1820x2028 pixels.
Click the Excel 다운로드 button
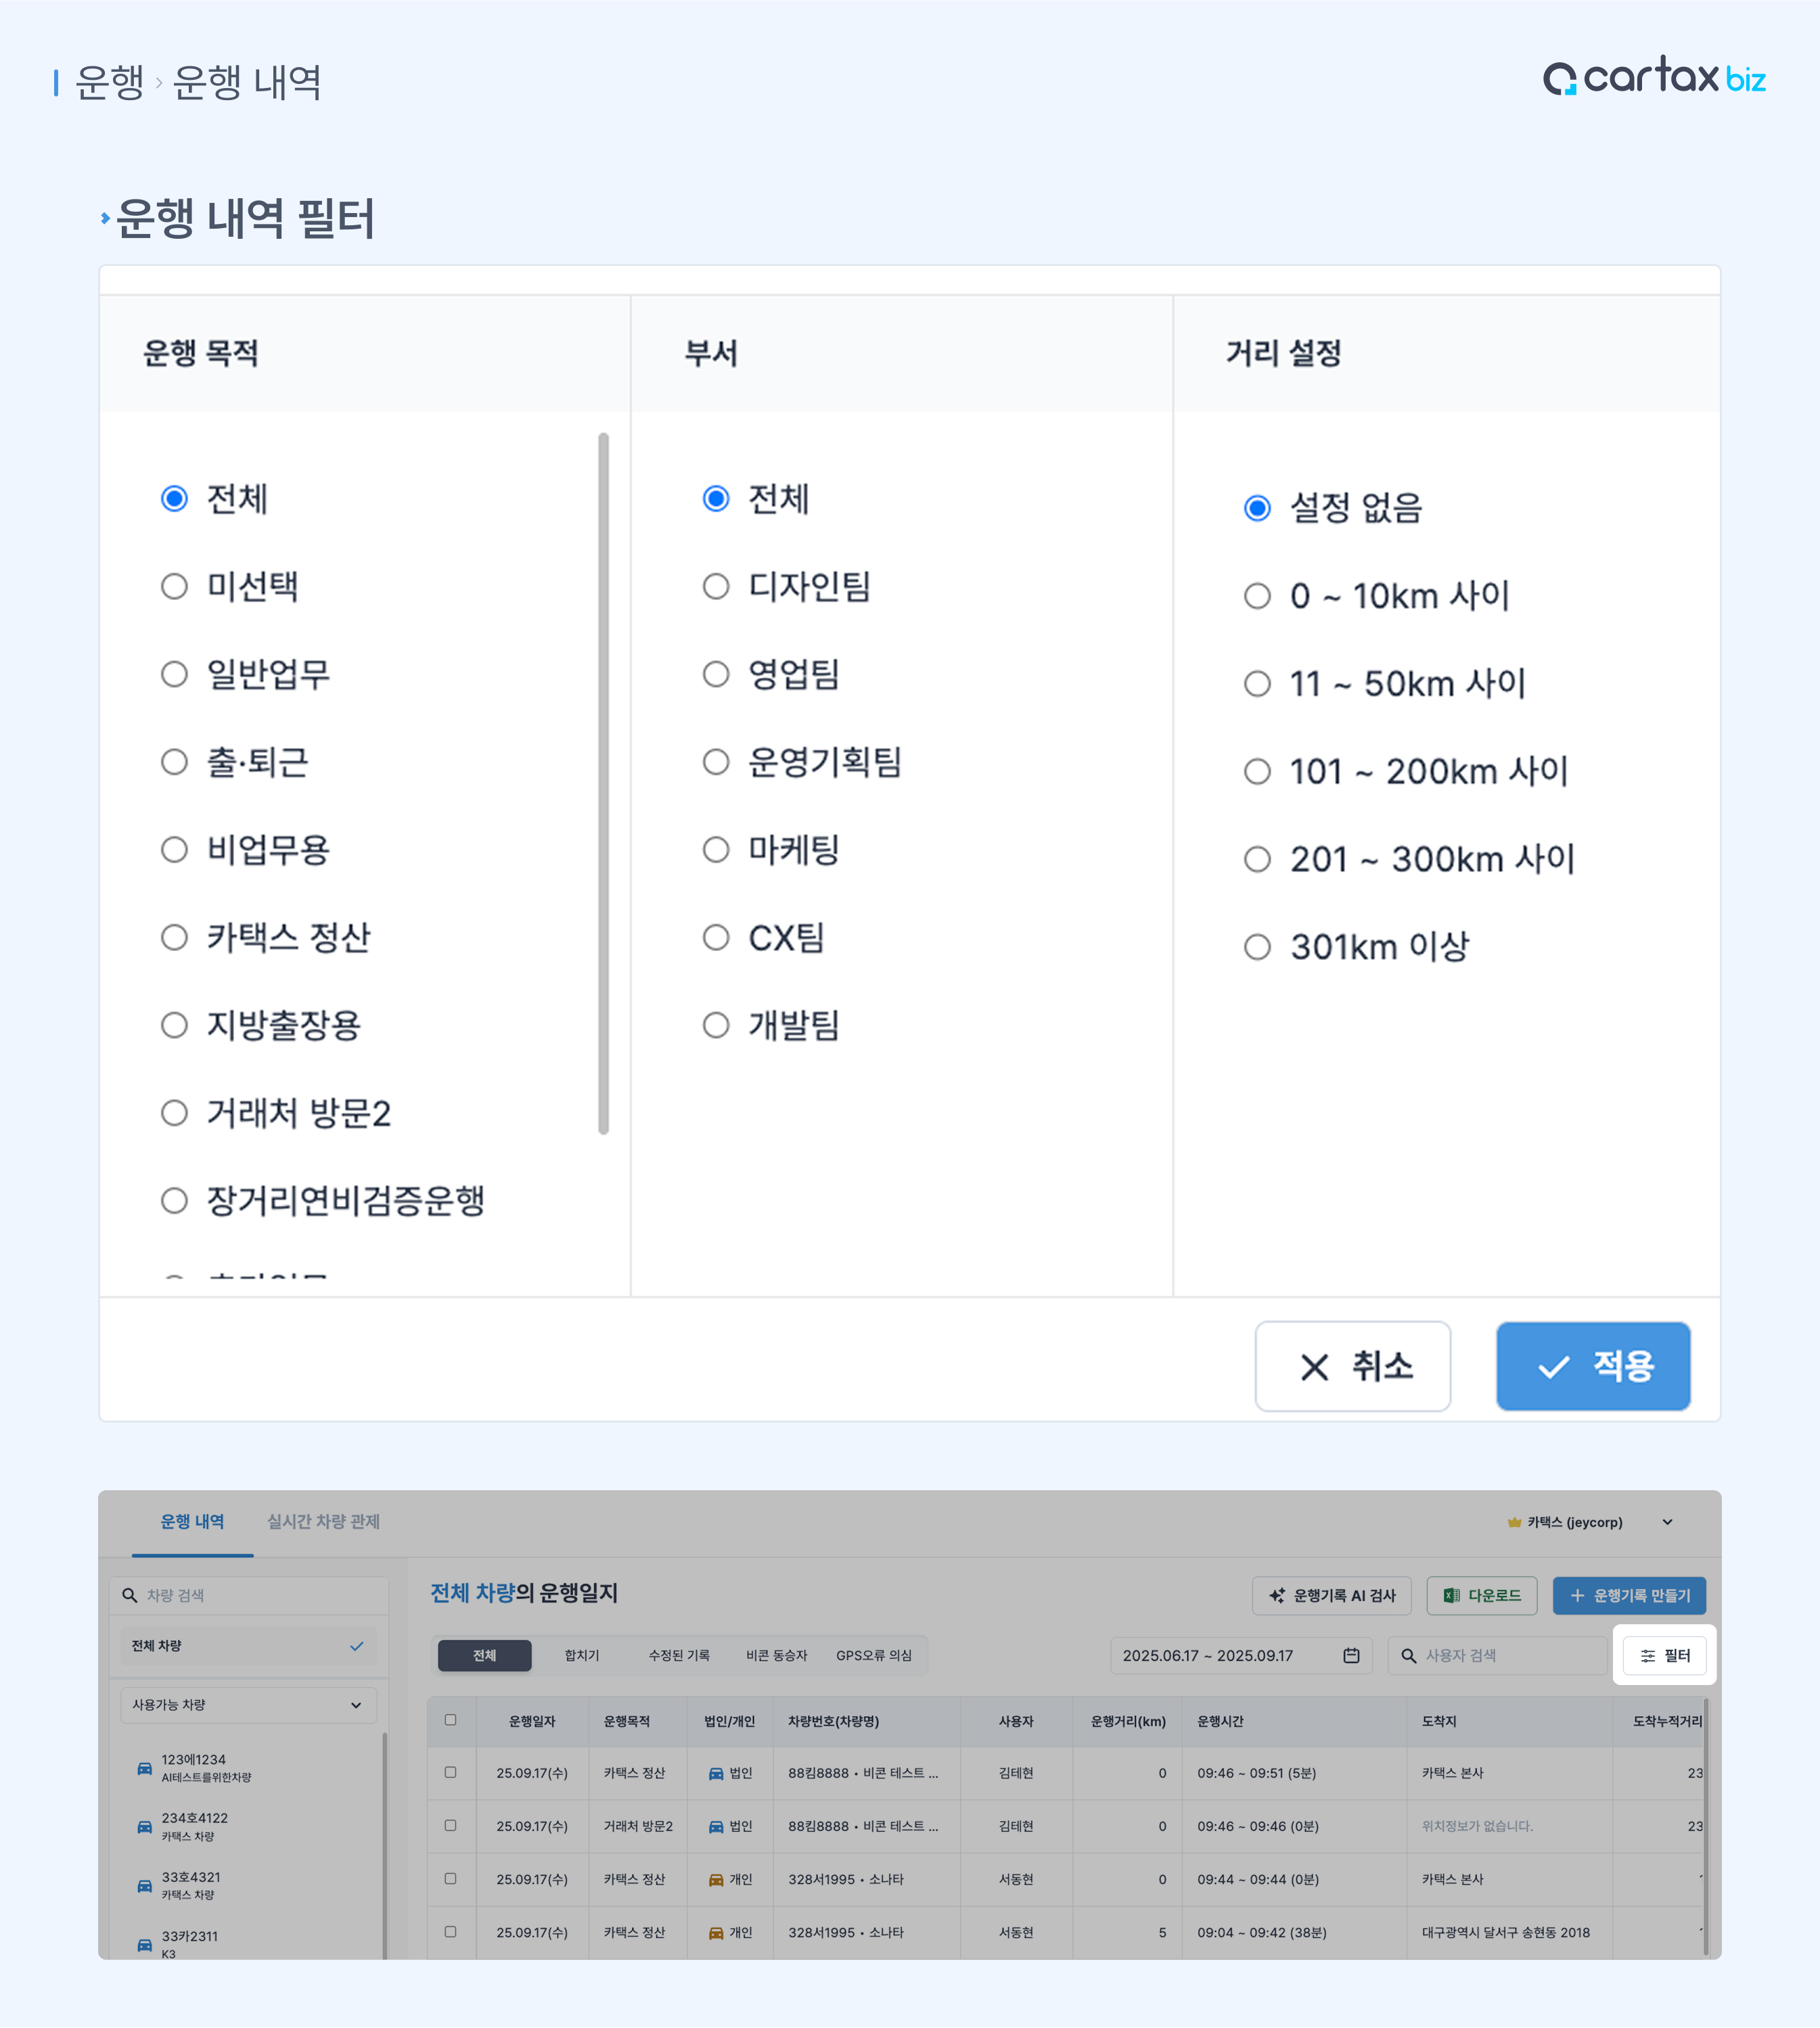tap(1481, 1595)
